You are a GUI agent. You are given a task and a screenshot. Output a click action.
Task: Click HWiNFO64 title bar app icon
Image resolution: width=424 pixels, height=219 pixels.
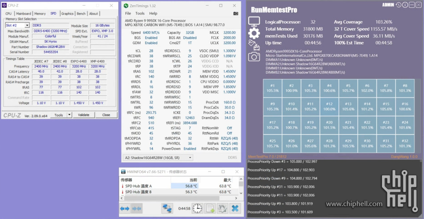tap(123, 172)
